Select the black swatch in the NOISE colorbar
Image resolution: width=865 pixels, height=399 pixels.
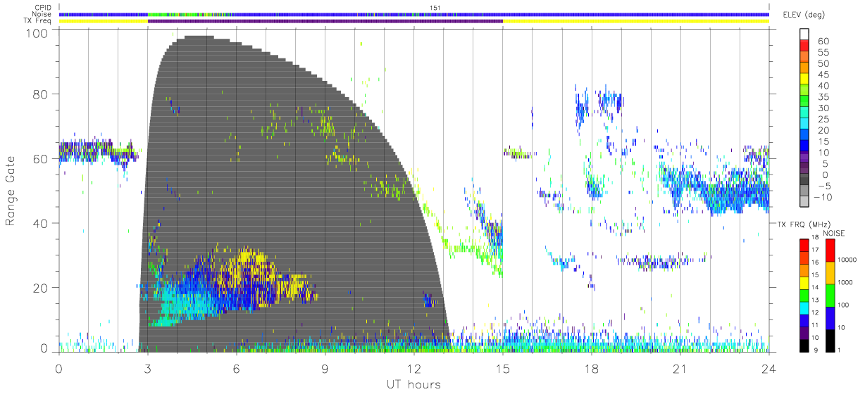pos(829,340)
